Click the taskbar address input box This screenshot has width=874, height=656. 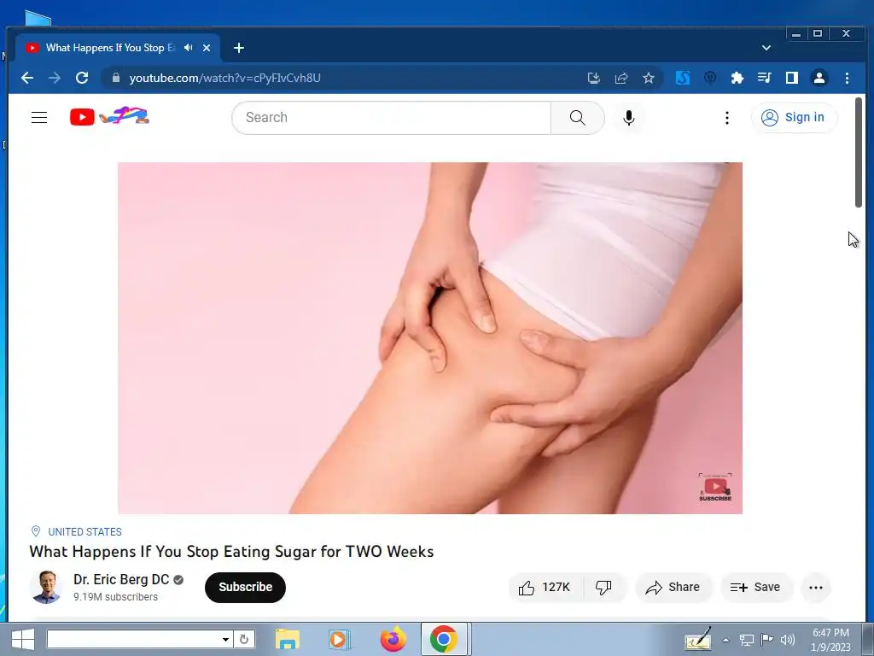134,639
